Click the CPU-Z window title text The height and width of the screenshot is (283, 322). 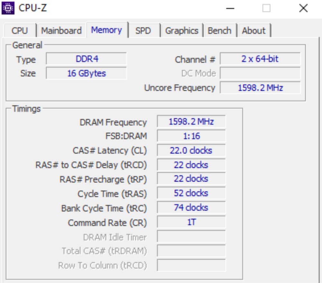click(x=33, y=8)
